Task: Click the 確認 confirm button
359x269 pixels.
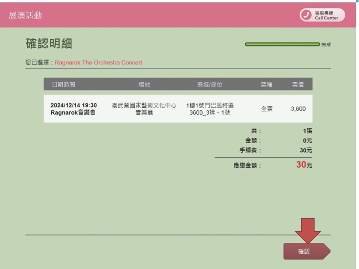Action: point(307,251)
